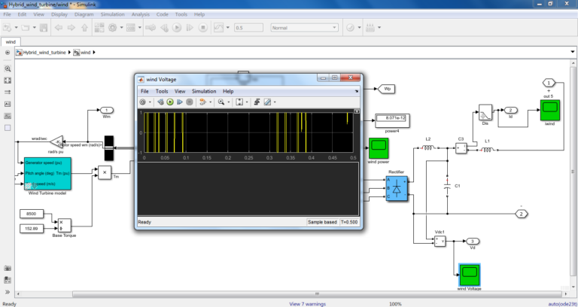Click the scope Zoom magnifier tool

pos(221,102)
